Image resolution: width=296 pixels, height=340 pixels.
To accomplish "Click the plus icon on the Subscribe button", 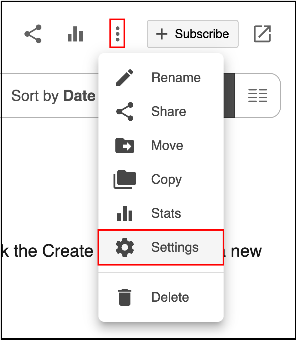I will [x=161, y=34].
